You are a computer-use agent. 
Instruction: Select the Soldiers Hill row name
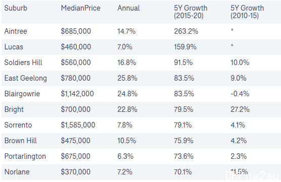pyautogui.click(x=23, y=63)
